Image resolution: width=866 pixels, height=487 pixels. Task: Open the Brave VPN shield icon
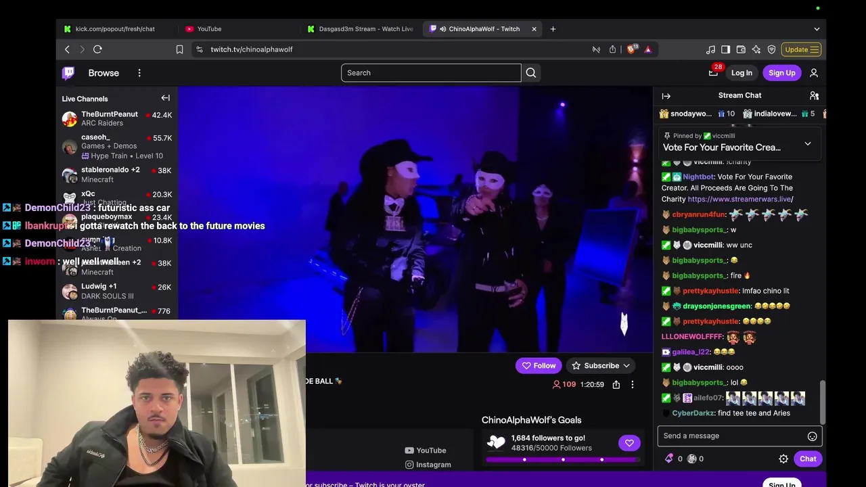[x=771, y=49]
